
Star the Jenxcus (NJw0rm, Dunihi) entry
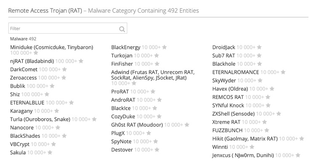[x=298, y=155]
